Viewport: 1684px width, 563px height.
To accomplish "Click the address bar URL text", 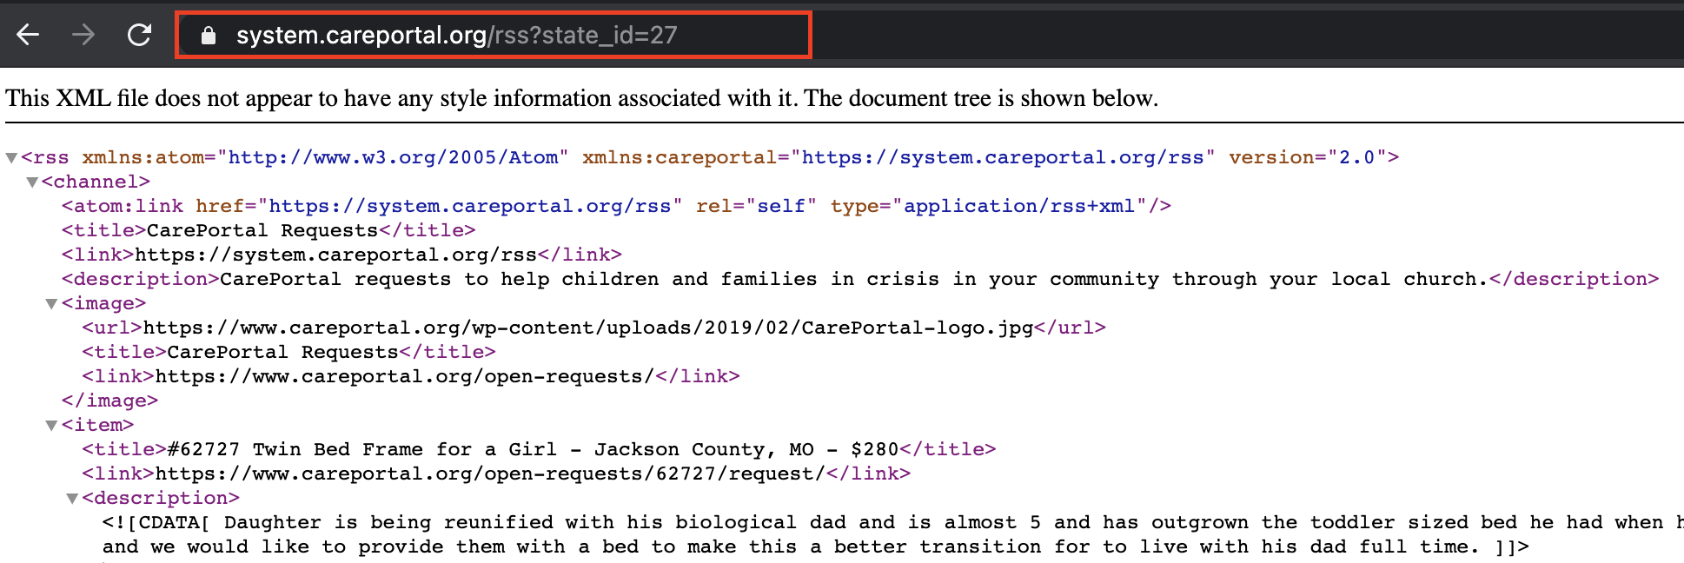I will click(456, 36).
